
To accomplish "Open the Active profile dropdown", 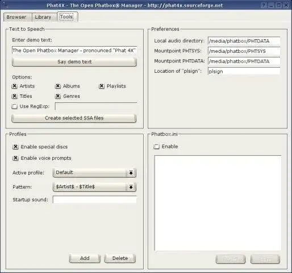I will tap(94, 172).
